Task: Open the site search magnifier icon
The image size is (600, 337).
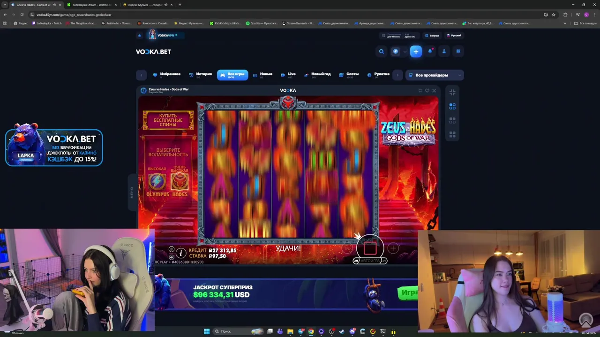Action: click(x=382, y=51)
